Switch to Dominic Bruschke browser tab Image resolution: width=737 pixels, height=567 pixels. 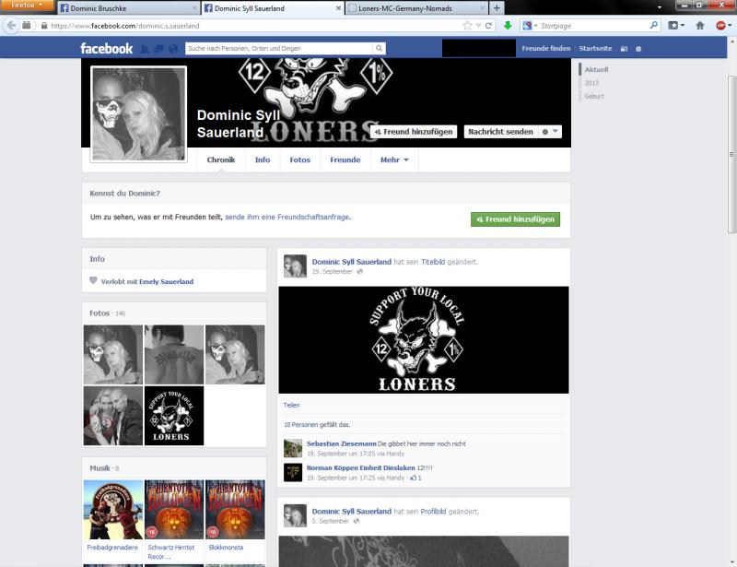coord(127,8)
